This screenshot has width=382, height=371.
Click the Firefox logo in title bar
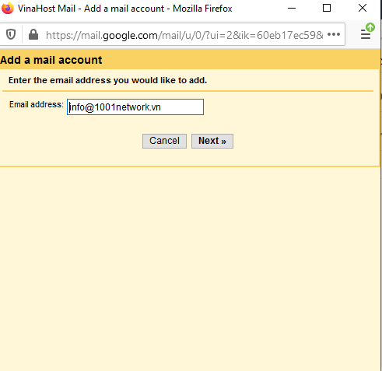coord(8,8)
